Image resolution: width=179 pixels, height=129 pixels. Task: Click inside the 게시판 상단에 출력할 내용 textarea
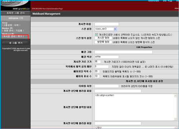click(x=134, y=107)
